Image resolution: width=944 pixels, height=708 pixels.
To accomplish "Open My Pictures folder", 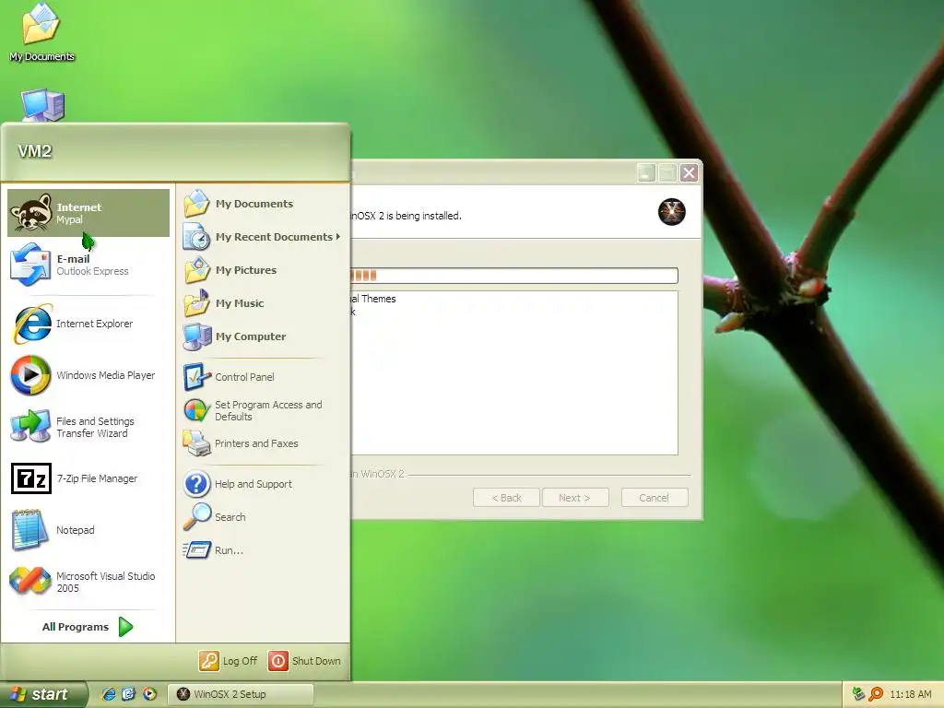I will pos(263,270).
